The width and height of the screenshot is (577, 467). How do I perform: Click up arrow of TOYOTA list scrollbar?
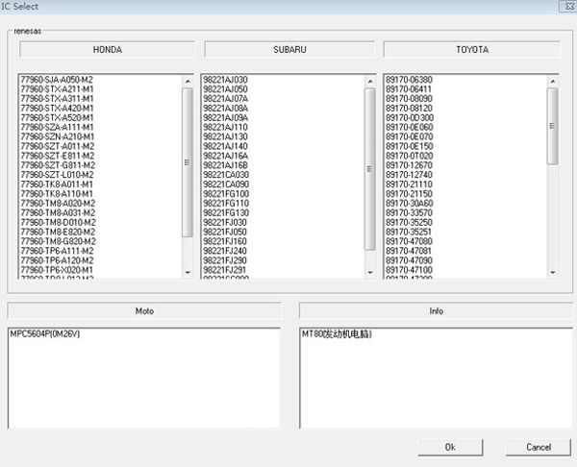[x=553, y=81]
